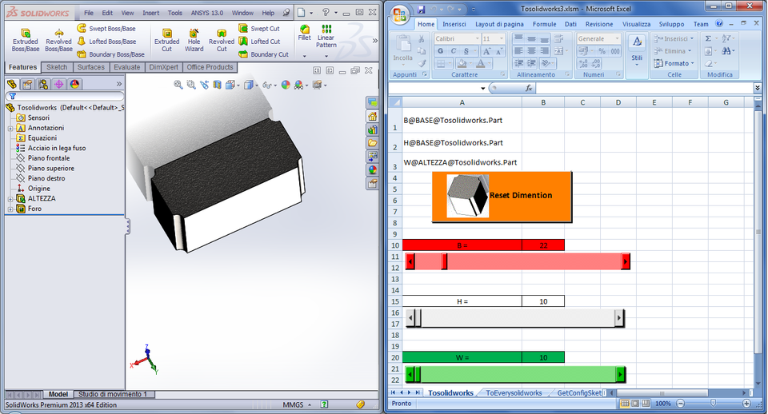768x414 pixels.
Task: Click the Excel formula bar input
Action: (x=645, y=88)
